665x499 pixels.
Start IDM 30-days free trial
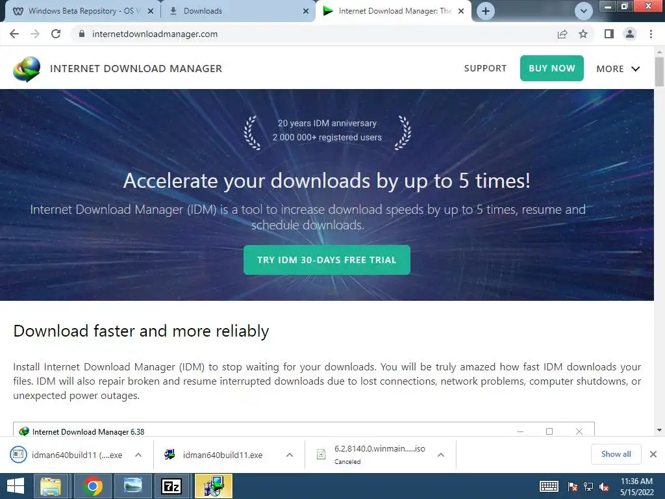[x=327, y=260]
